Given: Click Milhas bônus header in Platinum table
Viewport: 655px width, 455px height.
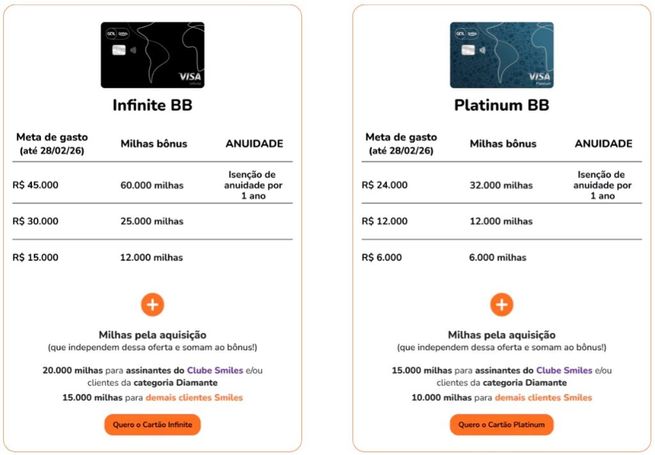Looking at the screenshot, I should pyautogui.click(x=503, y=144).
